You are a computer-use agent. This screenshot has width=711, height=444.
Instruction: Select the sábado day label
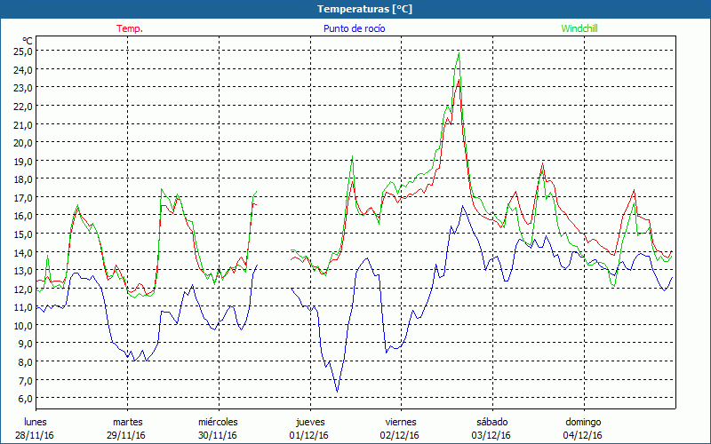point(491,422)
